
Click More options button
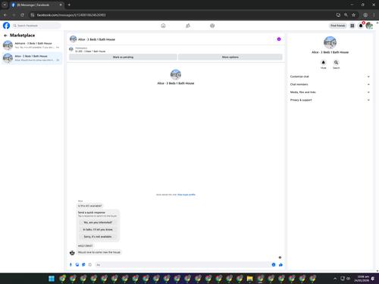coord(230,57)
